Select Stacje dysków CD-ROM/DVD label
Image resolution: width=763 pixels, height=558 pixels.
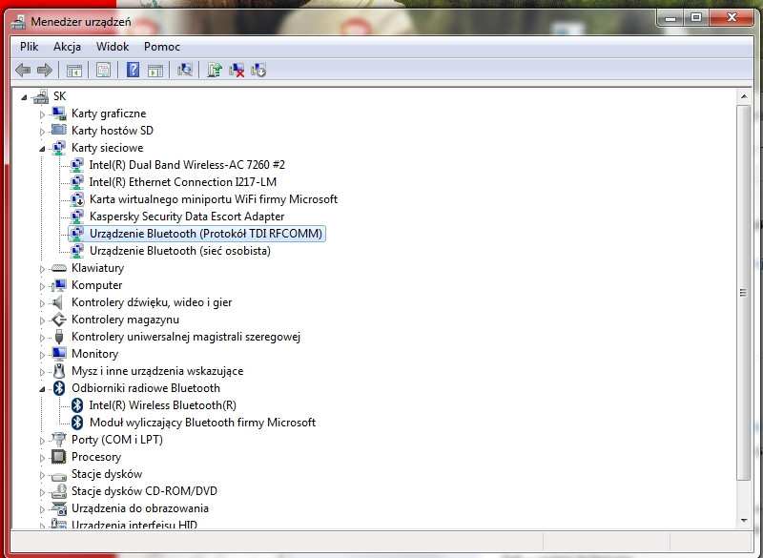tap(144, 491)
